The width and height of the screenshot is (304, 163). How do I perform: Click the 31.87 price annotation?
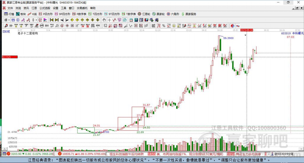(x=146, y=105)
